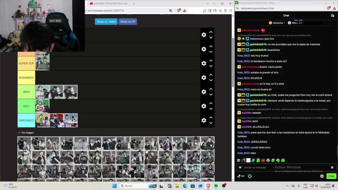Open Brave Shields in Kick chat window
338x190 pixels.
click(x=328, y=8)
